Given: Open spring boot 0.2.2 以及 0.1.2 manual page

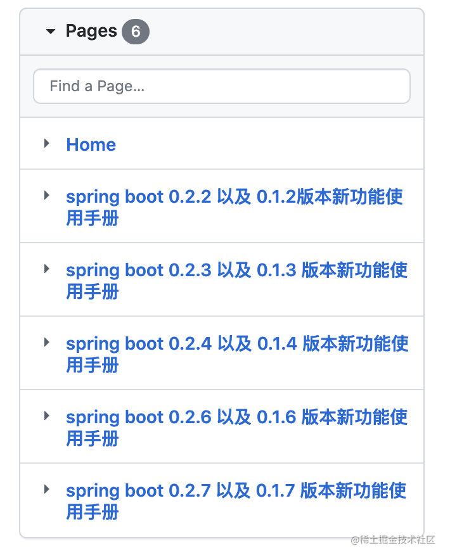Looking at the screenshot, I should (235, 207).
